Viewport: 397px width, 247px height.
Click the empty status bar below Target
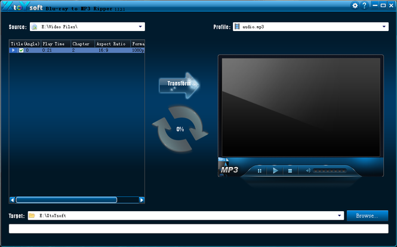pos(198,229)
